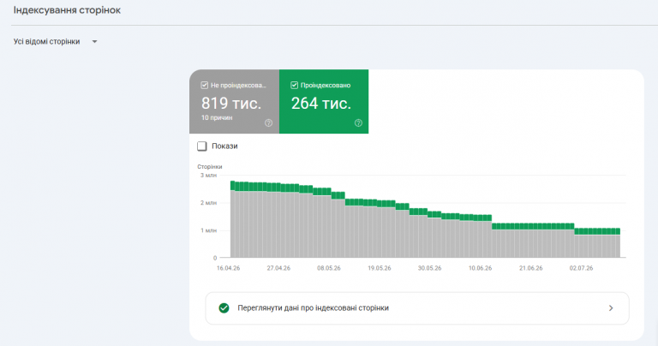Image resolution: width=658 pixels, height=346 pixels.
Task: Click help icon on Не проіндексовано card
Action: [268, 122]
